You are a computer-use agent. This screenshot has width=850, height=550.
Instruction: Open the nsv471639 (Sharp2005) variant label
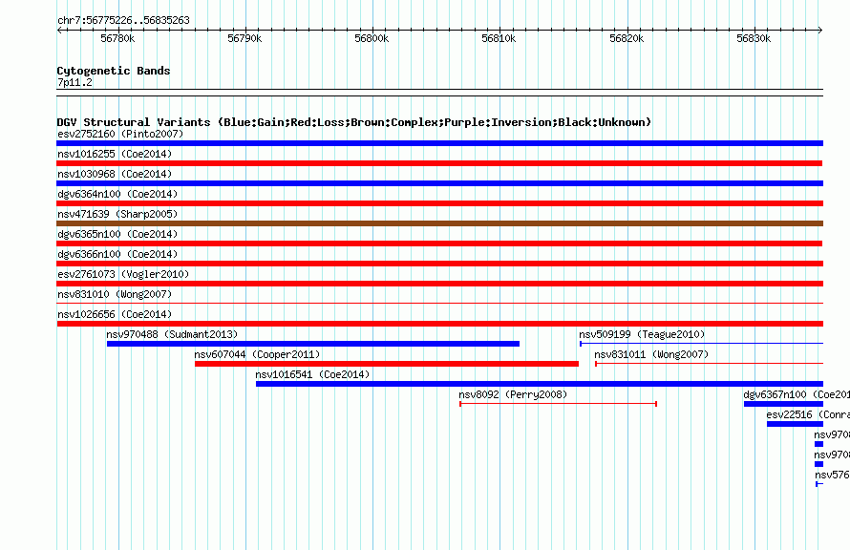[x=117, y=214]
